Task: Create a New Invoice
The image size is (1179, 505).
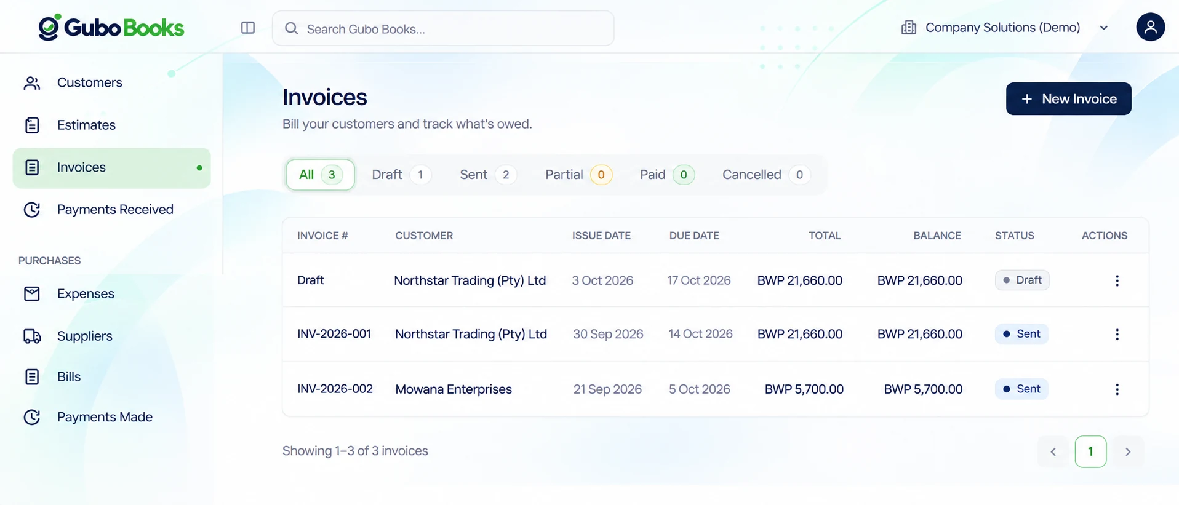Action: [1068, 99]
